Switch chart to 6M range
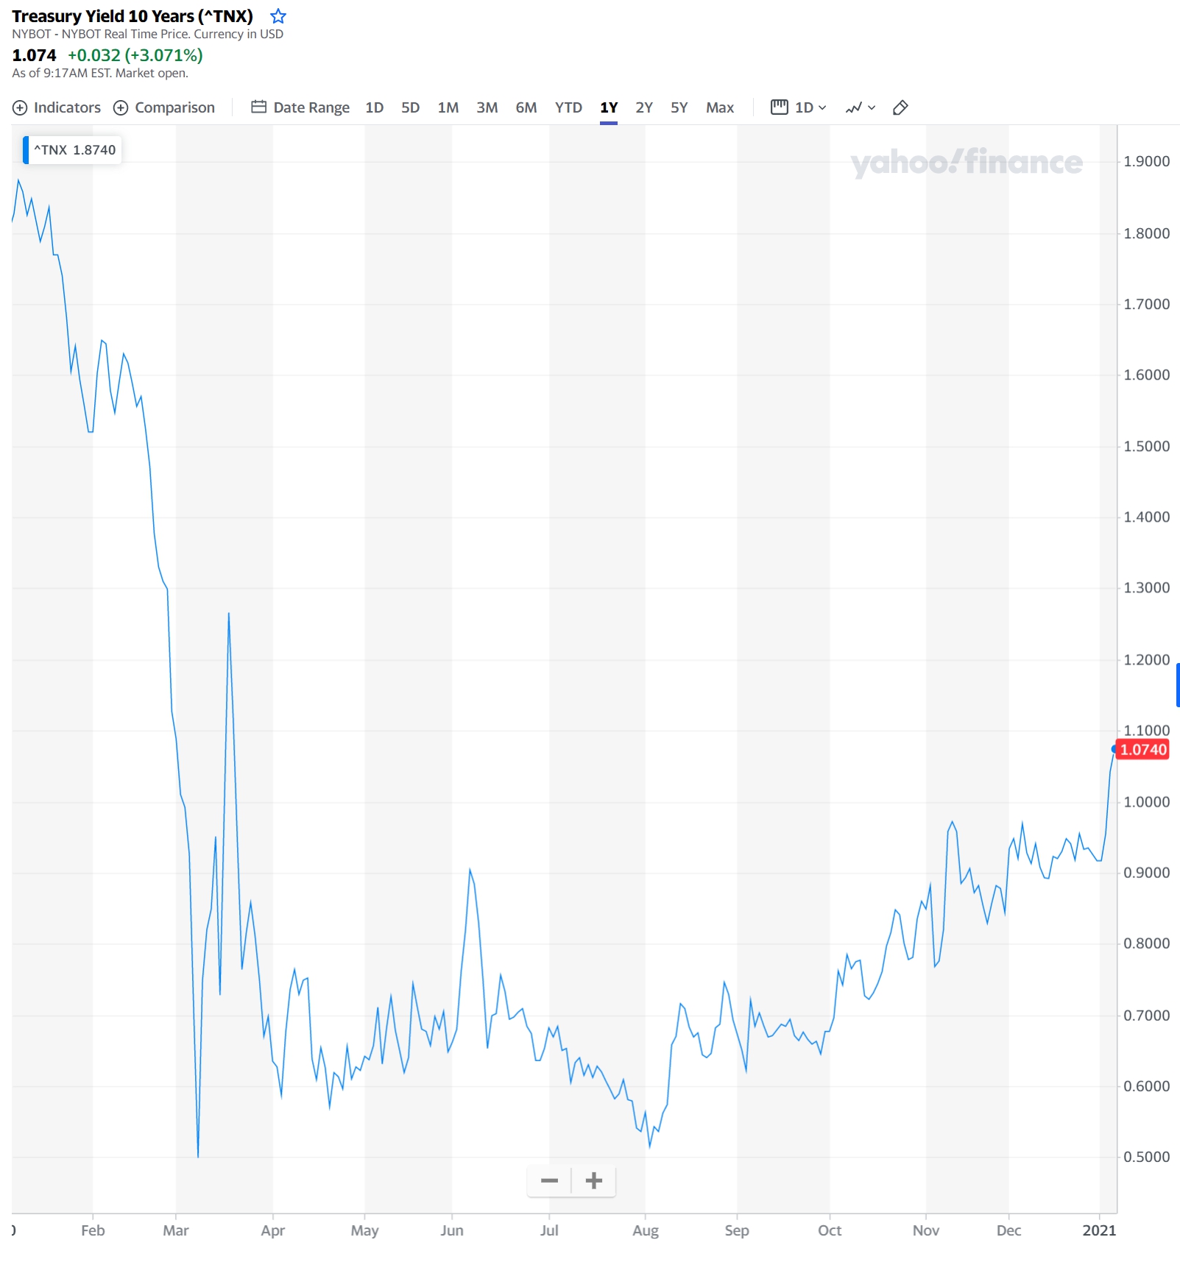 (526, 108)
